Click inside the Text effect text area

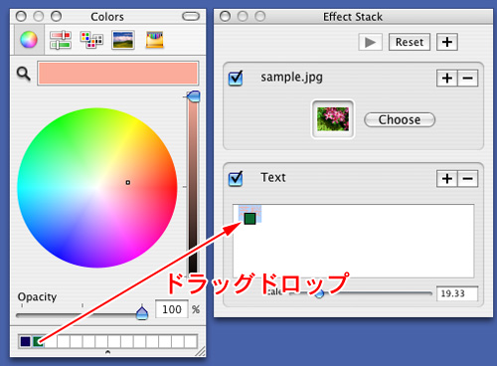pyautogui.click(x=353, y=241)
